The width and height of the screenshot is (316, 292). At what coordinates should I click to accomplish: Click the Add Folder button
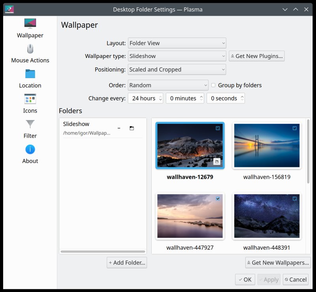[127, 262]
